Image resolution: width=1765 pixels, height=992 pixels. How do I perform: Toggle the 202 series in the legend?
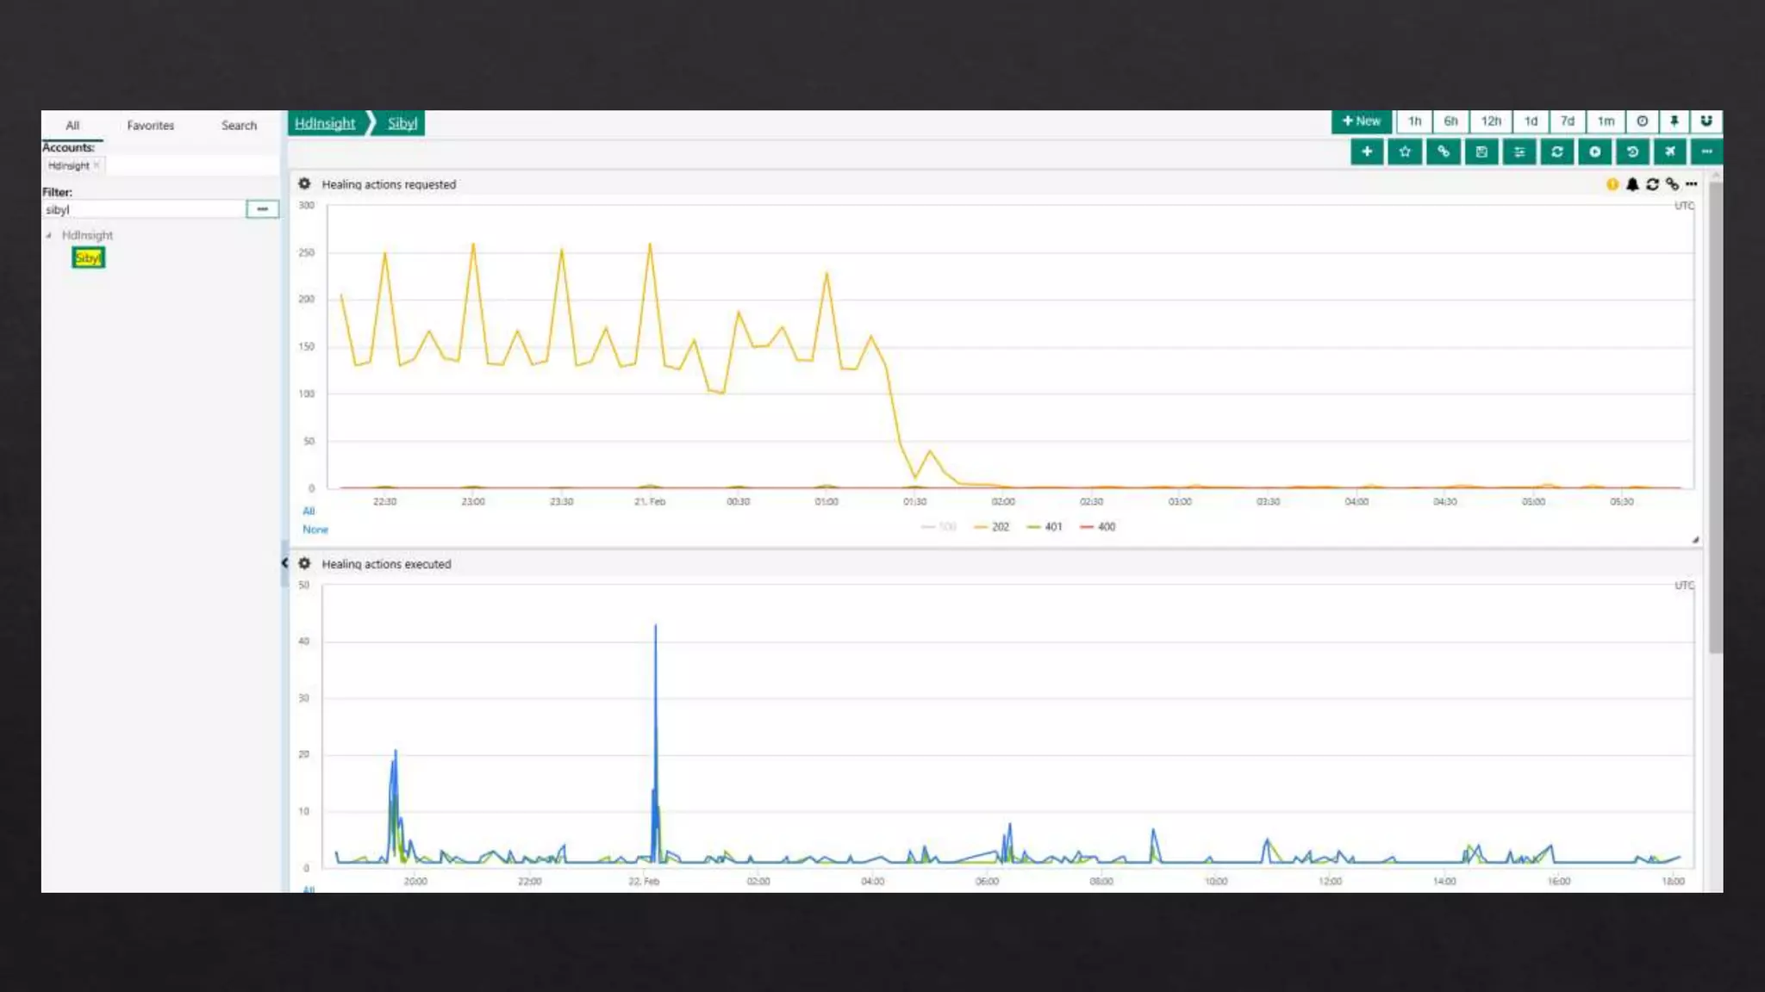(x=999, y=527)
